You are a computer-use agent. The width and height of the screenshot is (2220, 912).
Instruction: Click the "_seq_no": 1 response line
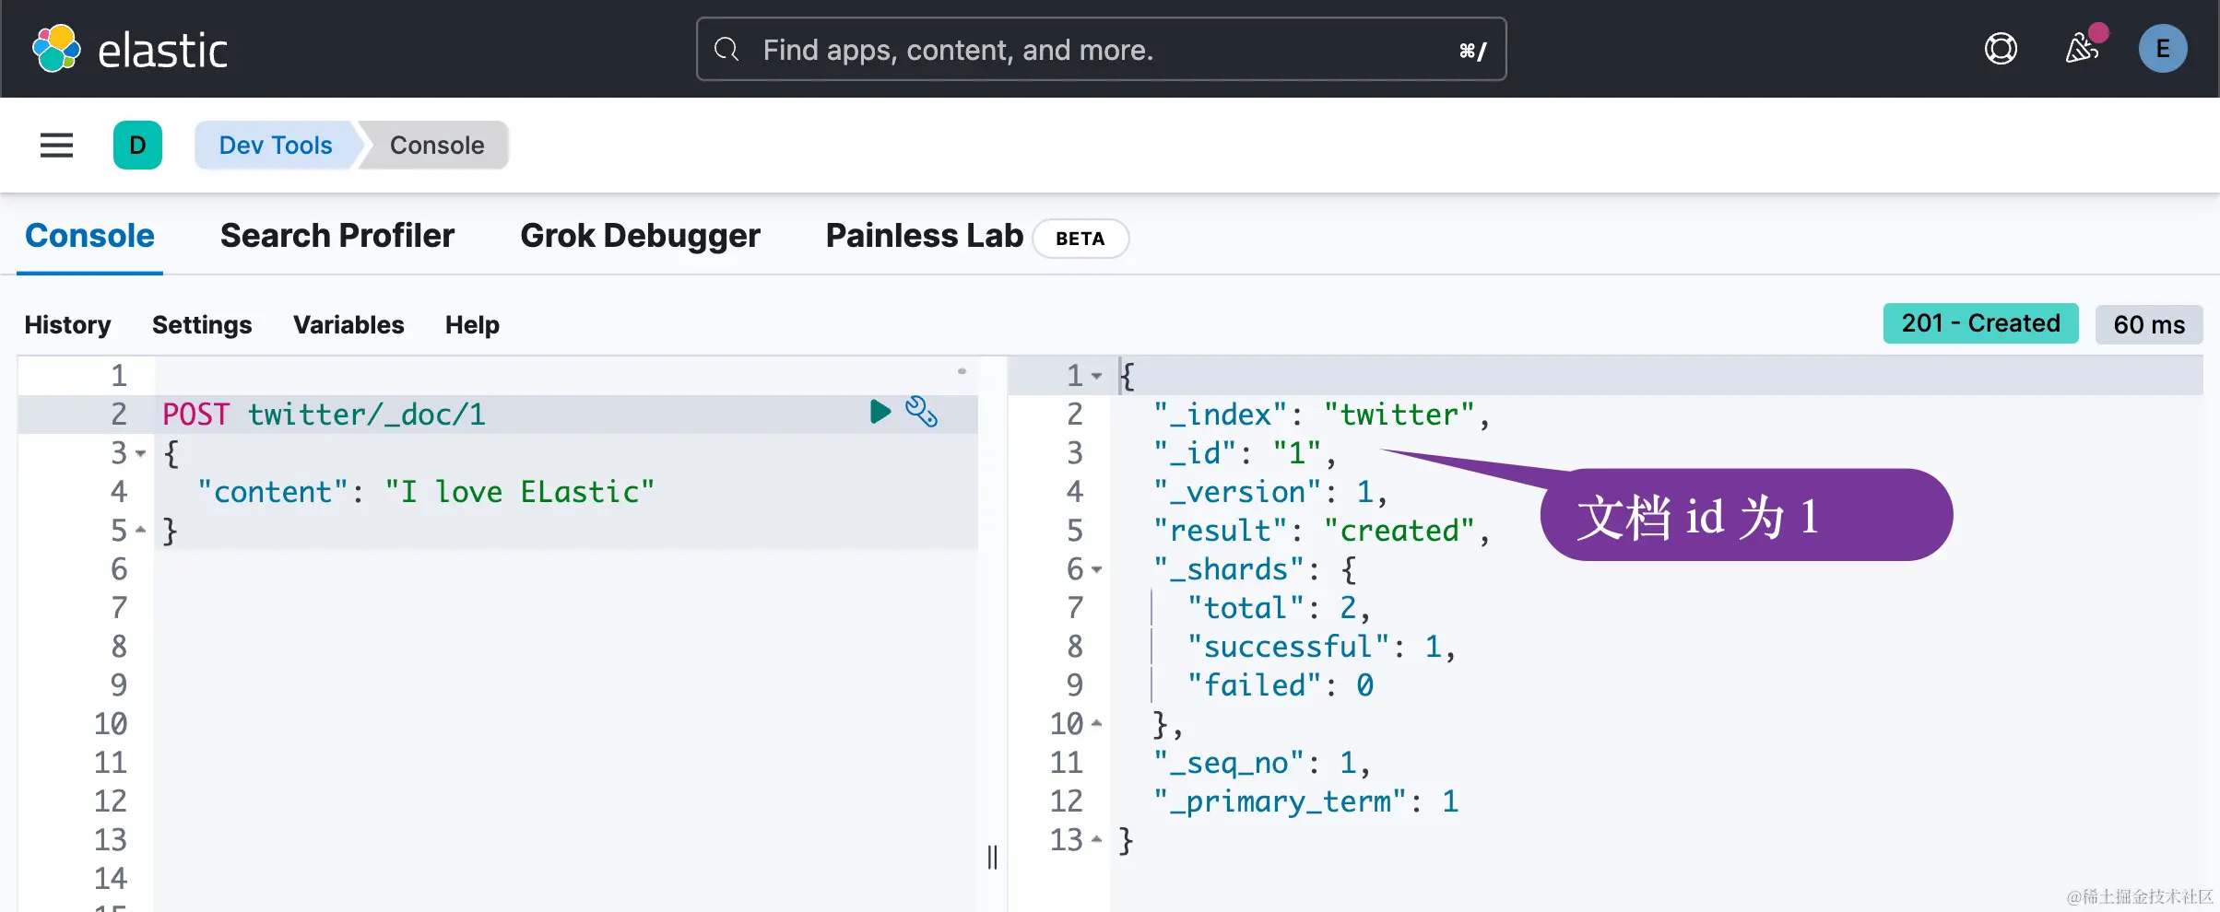[x=1261, y=763]
